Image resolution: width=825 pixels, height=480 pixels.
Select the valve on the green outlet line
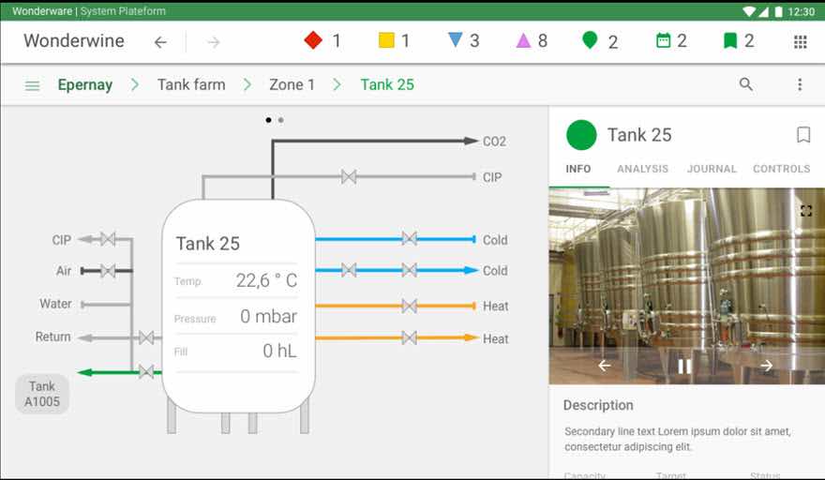tap(146, 371)
